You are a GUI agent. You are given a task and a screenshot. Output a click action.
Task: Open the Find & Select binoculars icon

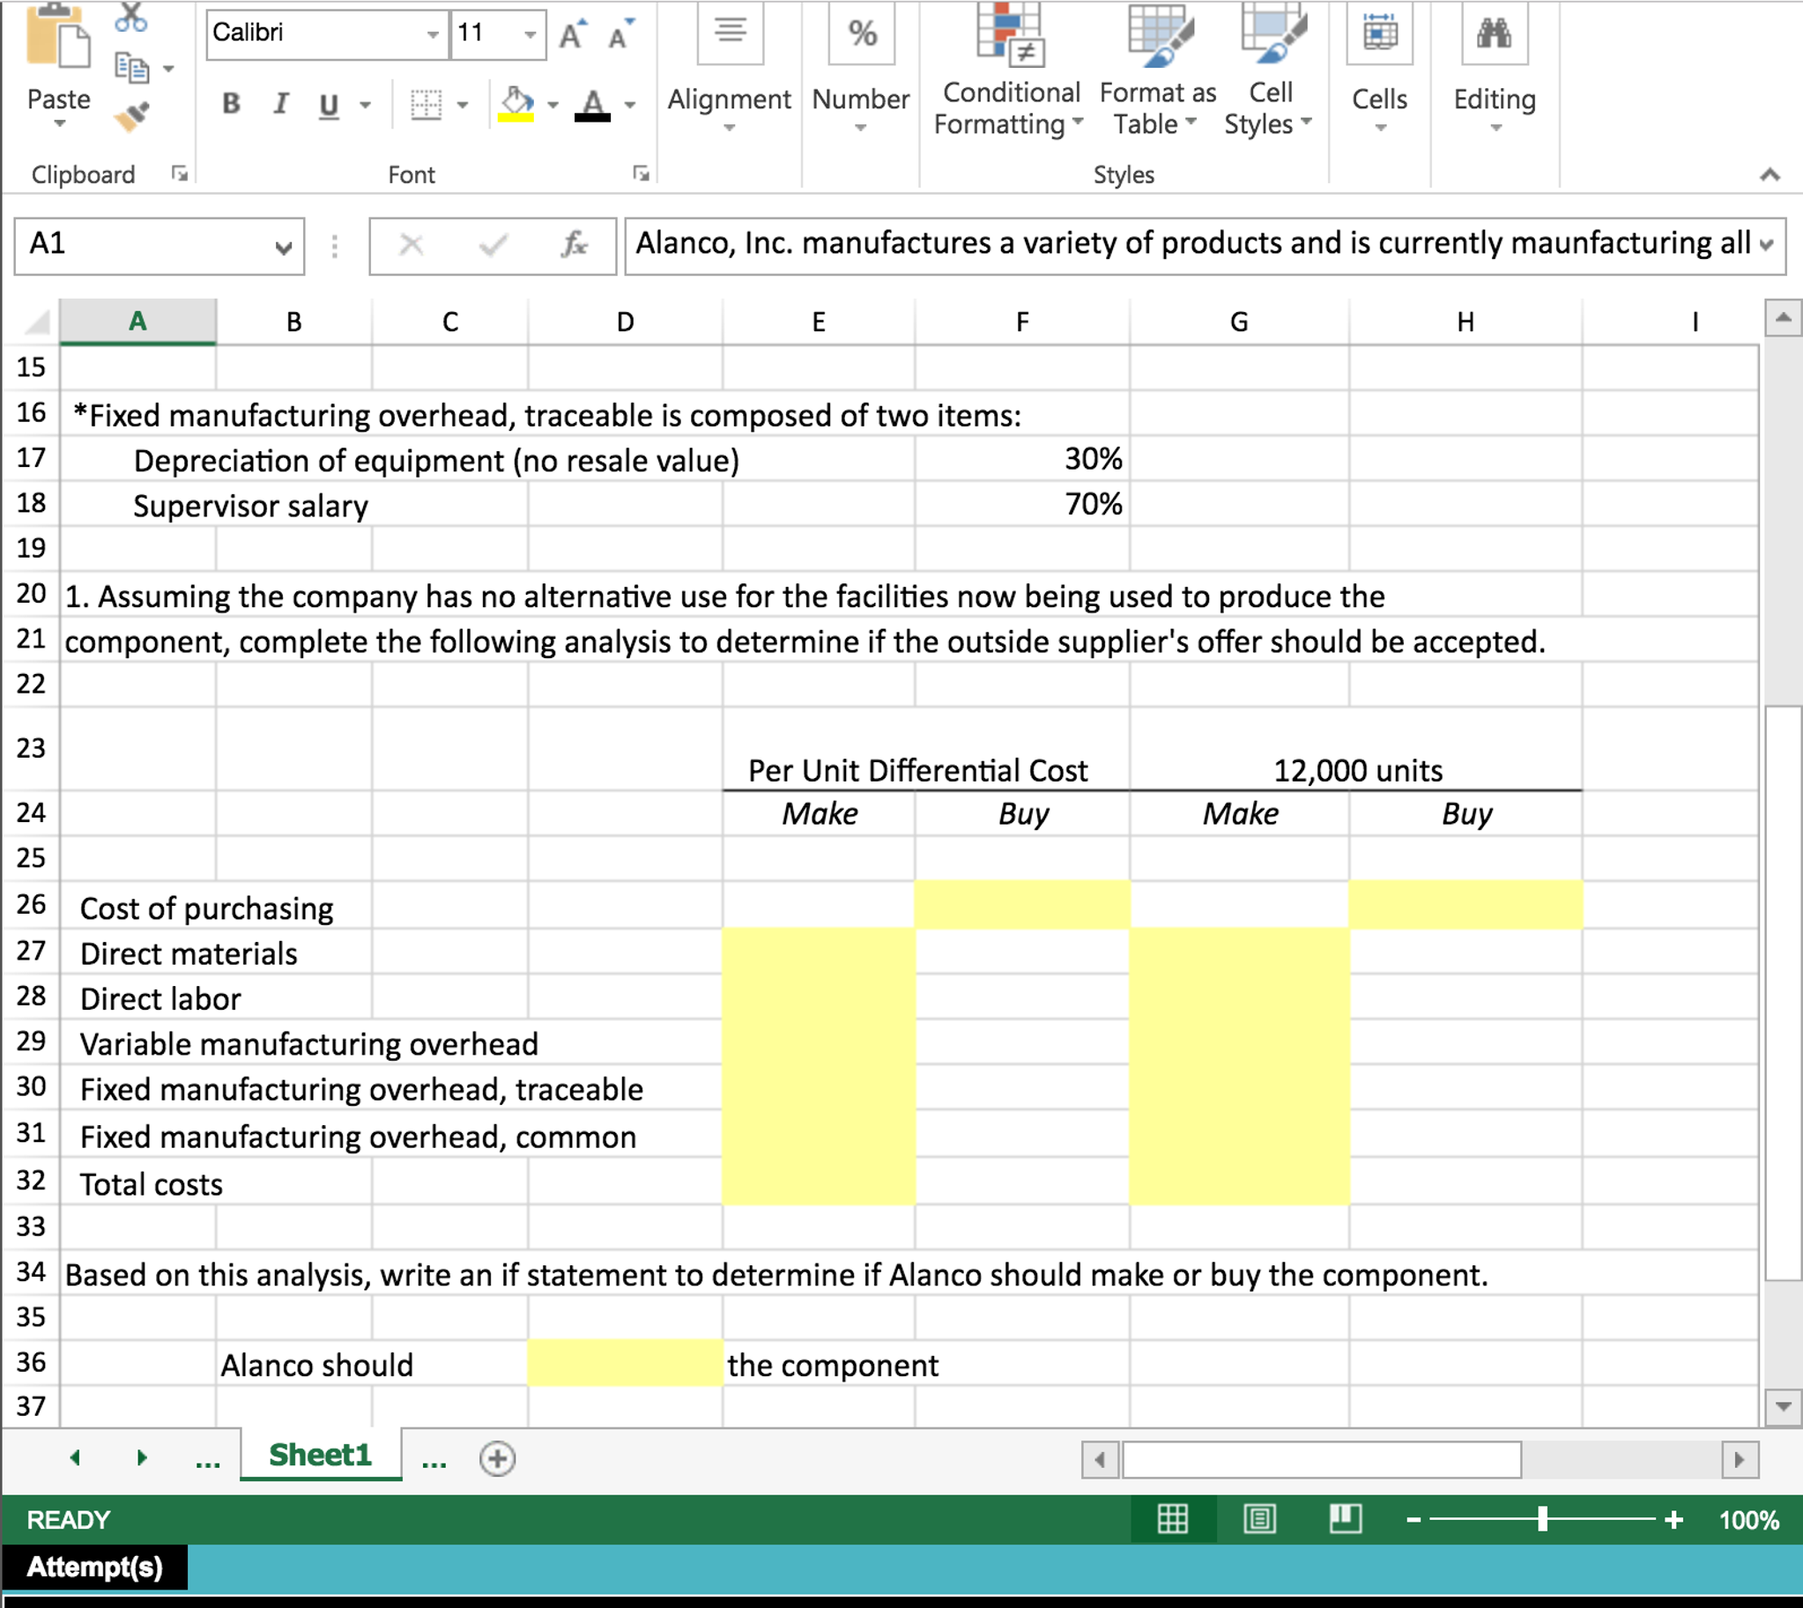(x=1493, y=35)
